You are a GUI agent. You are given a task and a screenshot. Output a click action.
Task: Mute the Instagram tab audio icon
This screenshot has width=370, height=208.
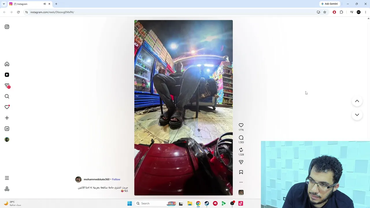[45, 4]
